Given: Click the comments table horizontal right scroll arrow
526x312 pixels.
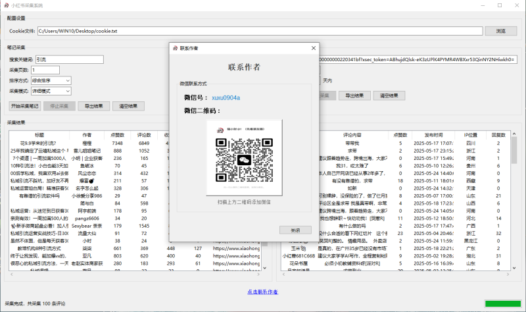Looking at the screenshot, I should 508,274.
